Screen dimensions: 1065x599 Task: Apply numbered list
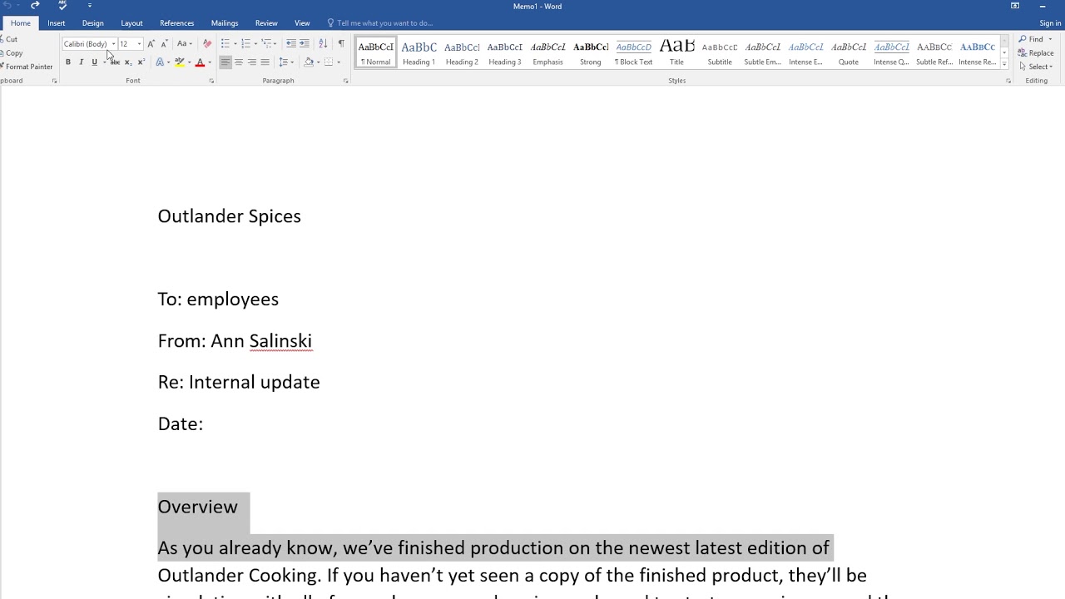pyautogui.click(x=247, y=43)
